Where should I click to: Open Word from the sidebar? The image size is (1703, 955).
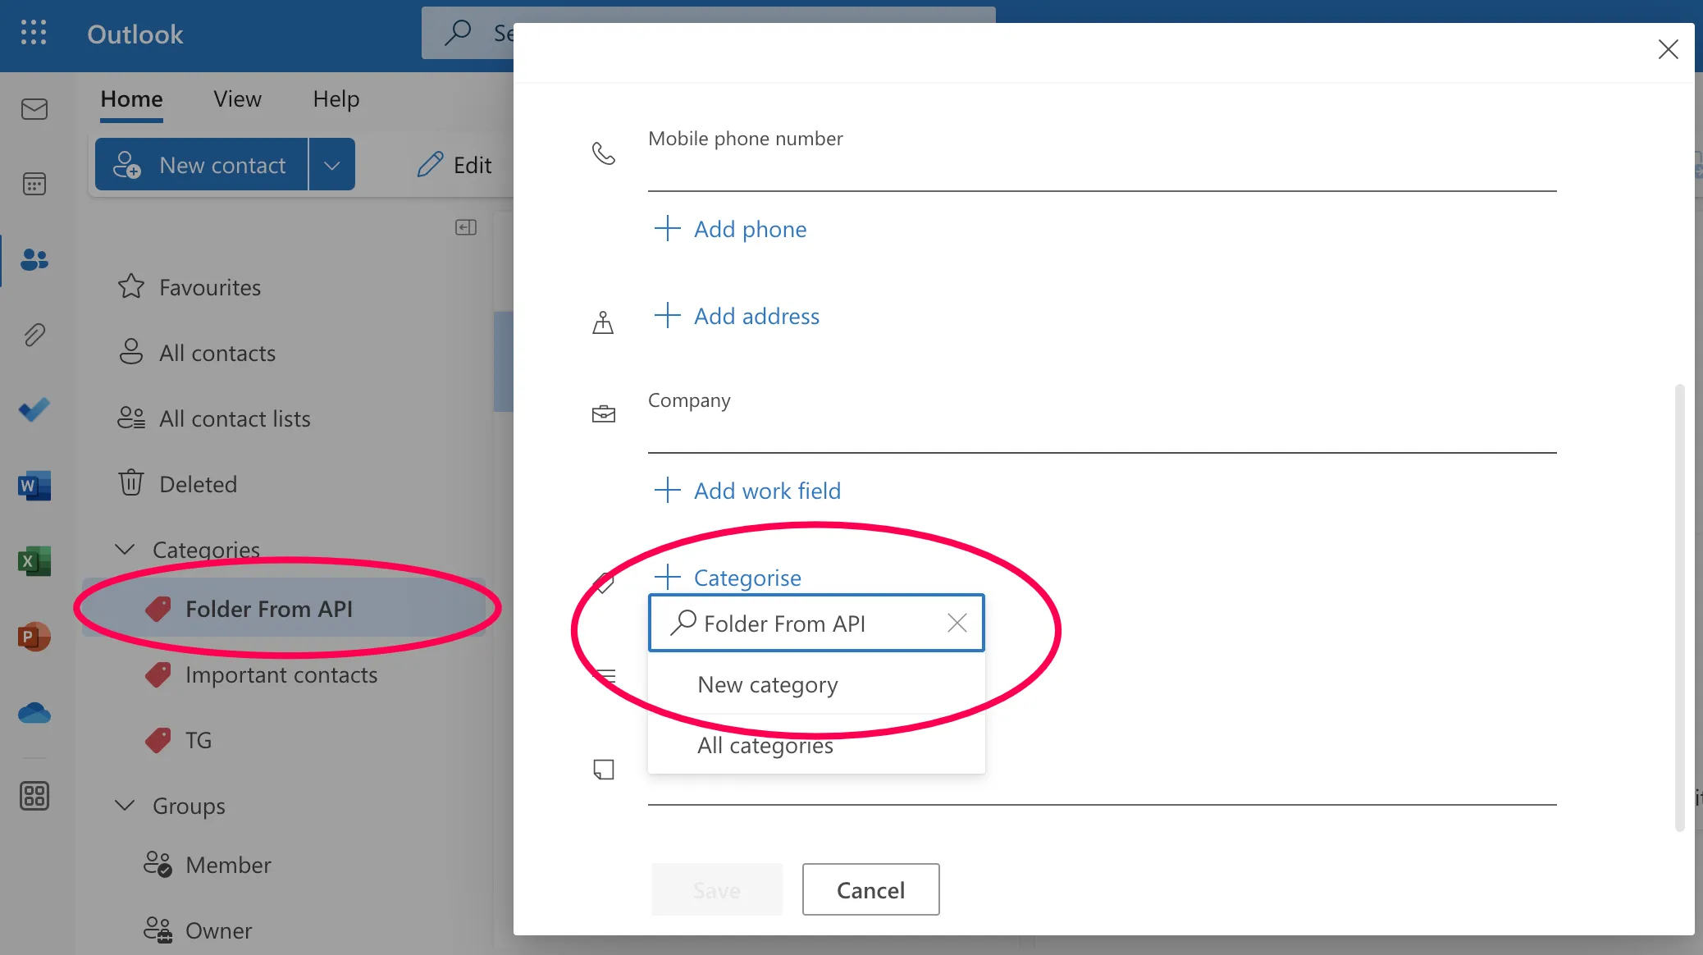[x=34, y=486]
